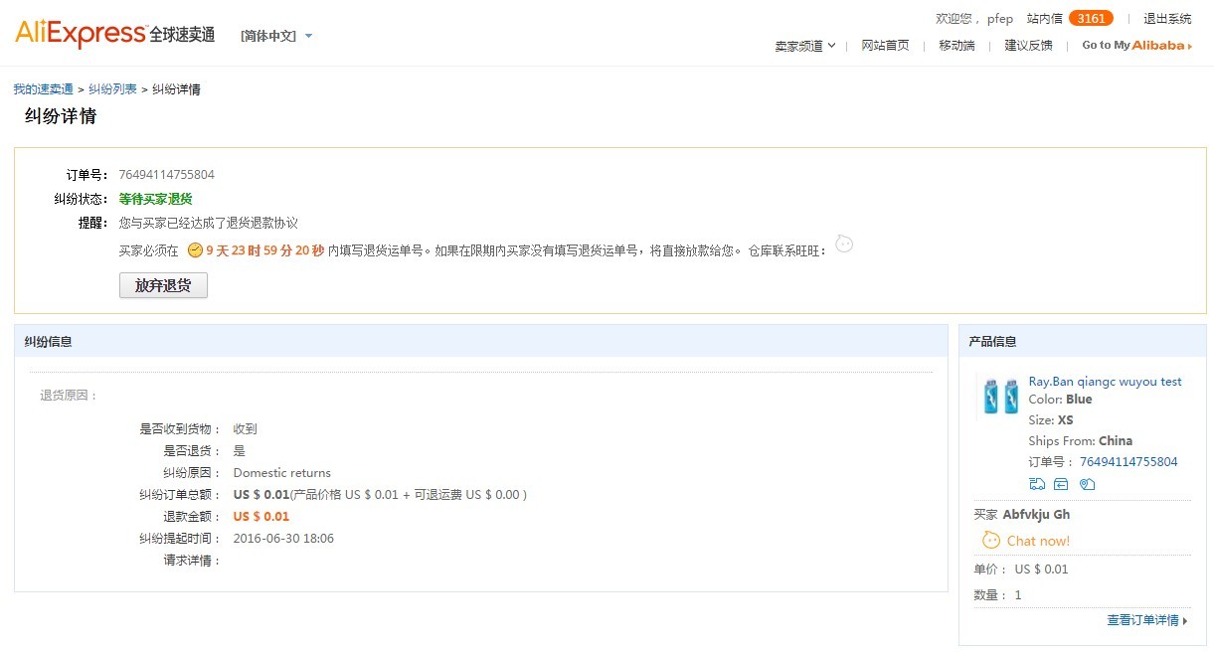
Task: Click the 放弃退货 button
Action: pos(163,285)
